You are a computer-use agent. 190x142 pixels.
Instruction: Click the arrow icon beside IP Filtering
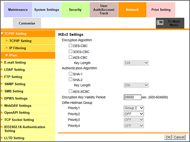(x=7, y=48)
